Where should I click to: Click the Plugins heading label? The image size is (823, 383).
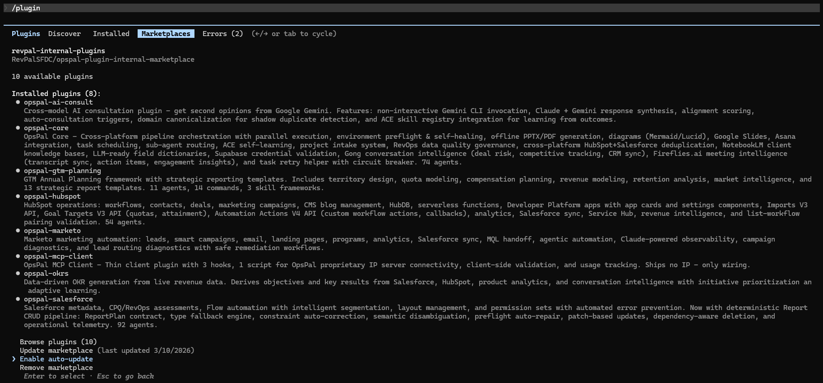click(26, 34)
